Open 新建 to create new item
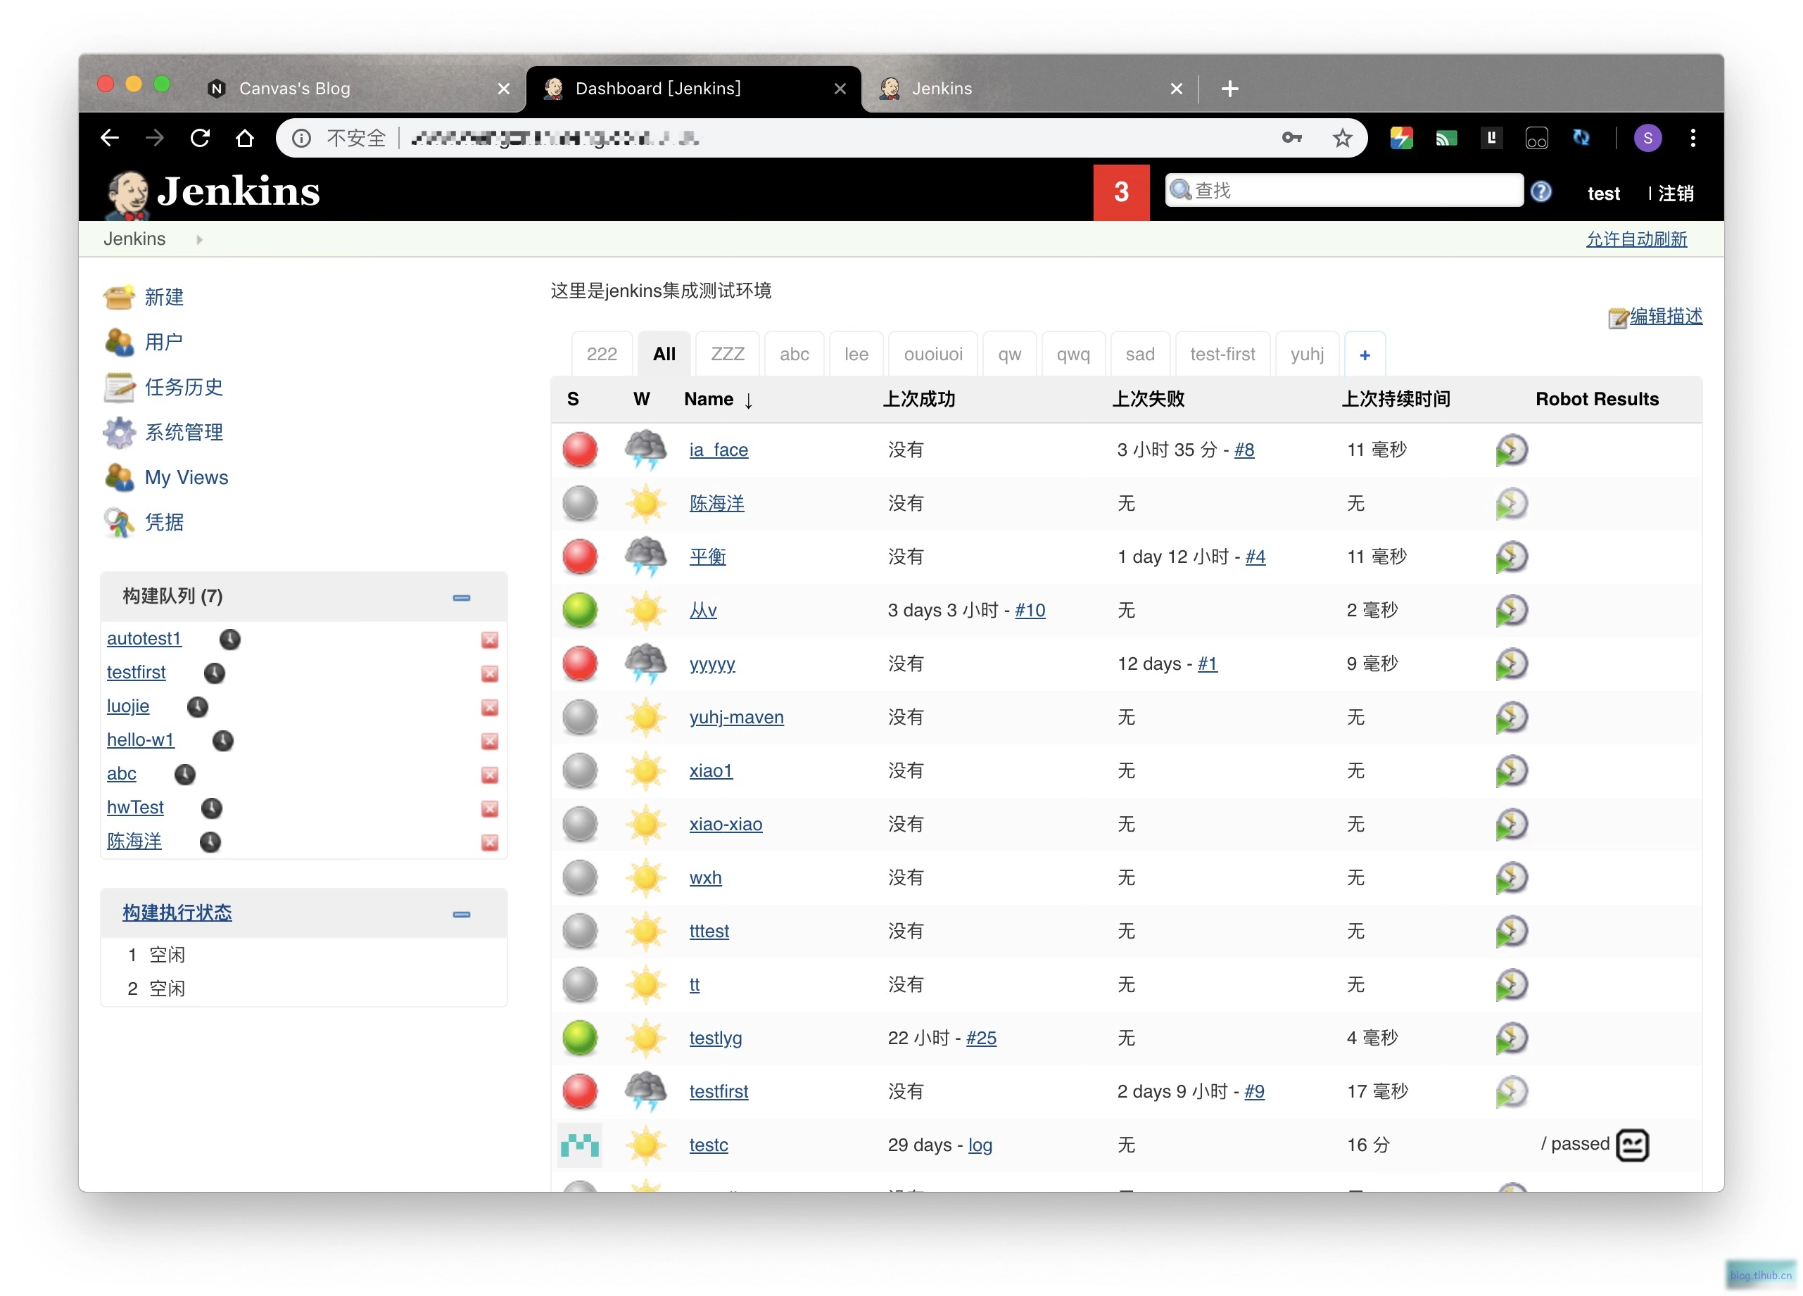This screenshot has width=1803, height=1296. point(164,297)
